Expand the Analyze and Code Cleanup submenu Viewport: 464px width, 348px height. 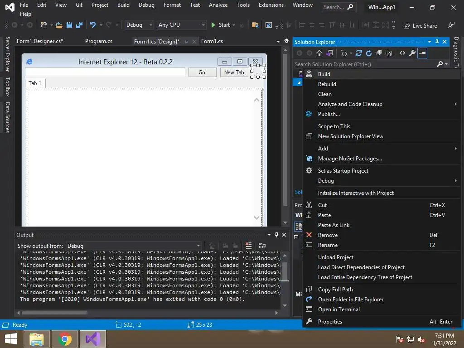pyautogui.click(x=456, y=104)
